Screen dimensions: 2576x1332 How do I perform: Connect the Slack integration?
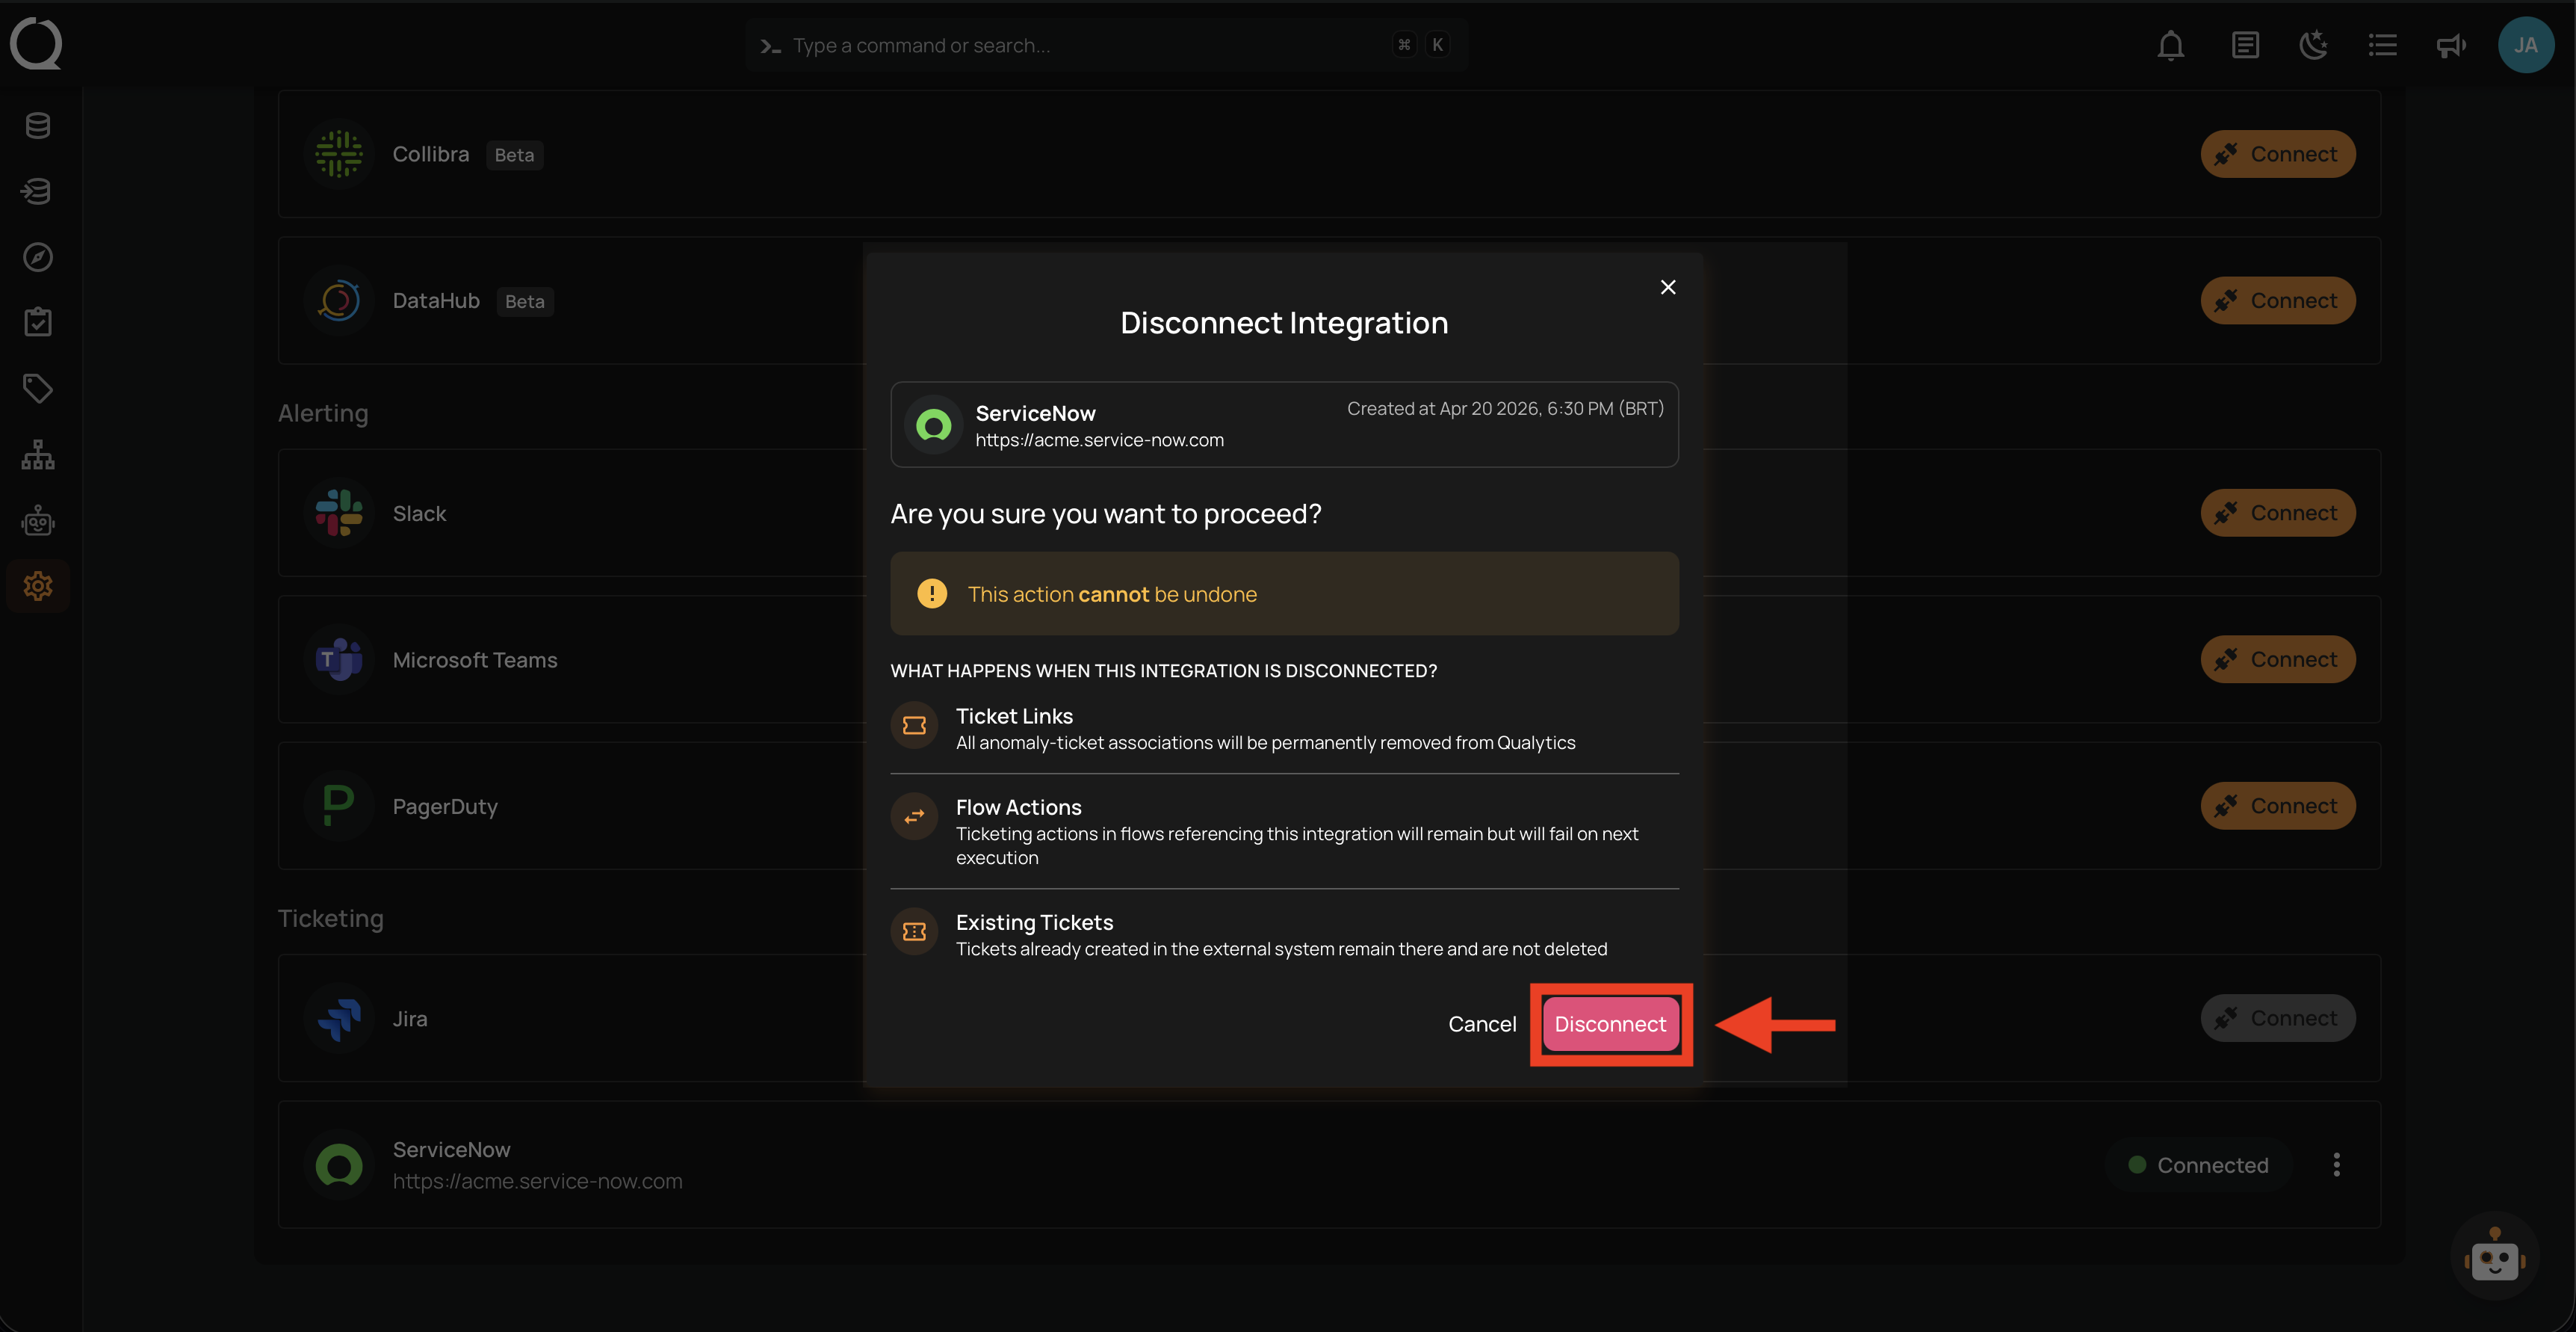pos(2278,512)
